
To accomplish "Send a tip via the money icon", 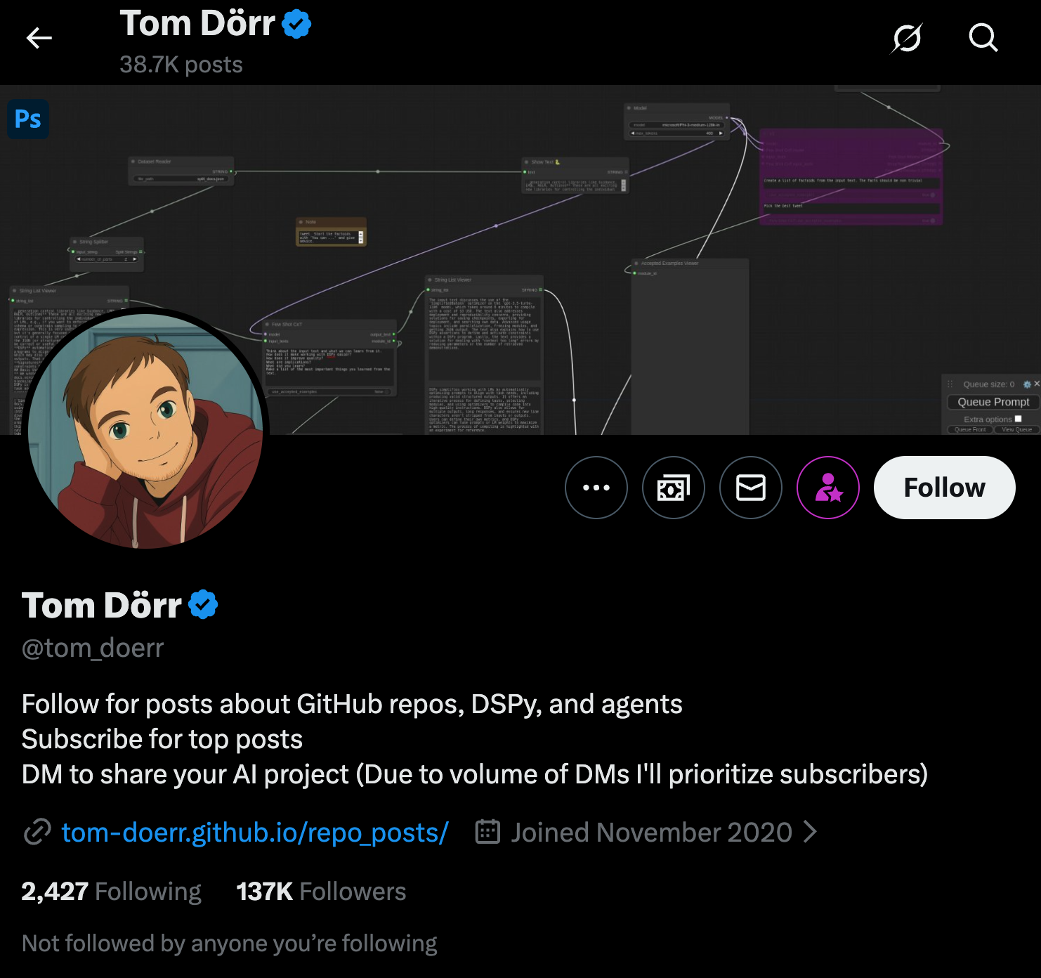I will coord(674,488).
